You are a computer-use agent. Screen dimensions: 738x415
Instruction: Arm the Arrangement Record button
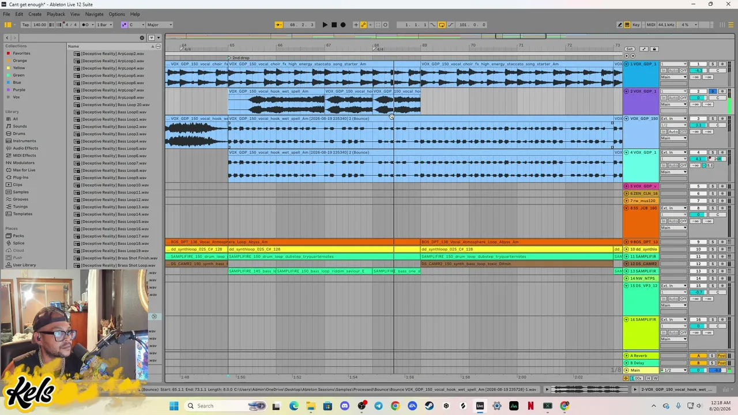[343, 25]
